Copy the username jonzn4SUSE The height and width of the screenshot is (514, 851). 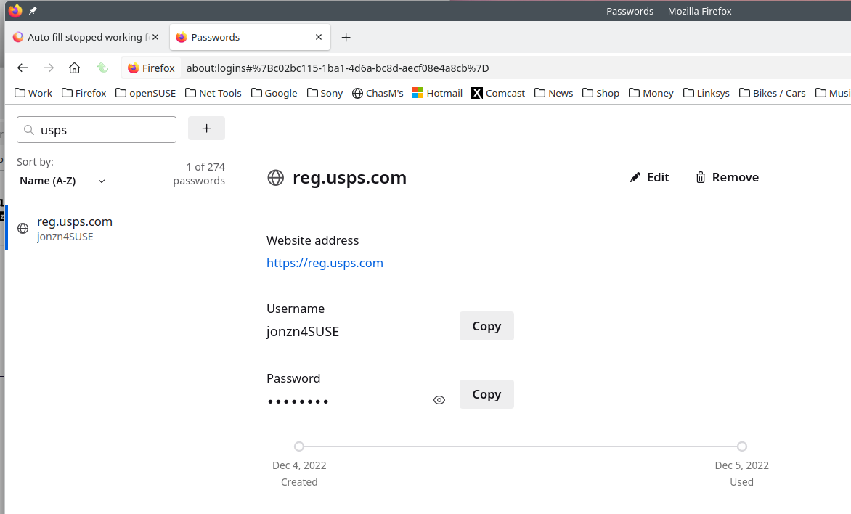pos(486,326)
